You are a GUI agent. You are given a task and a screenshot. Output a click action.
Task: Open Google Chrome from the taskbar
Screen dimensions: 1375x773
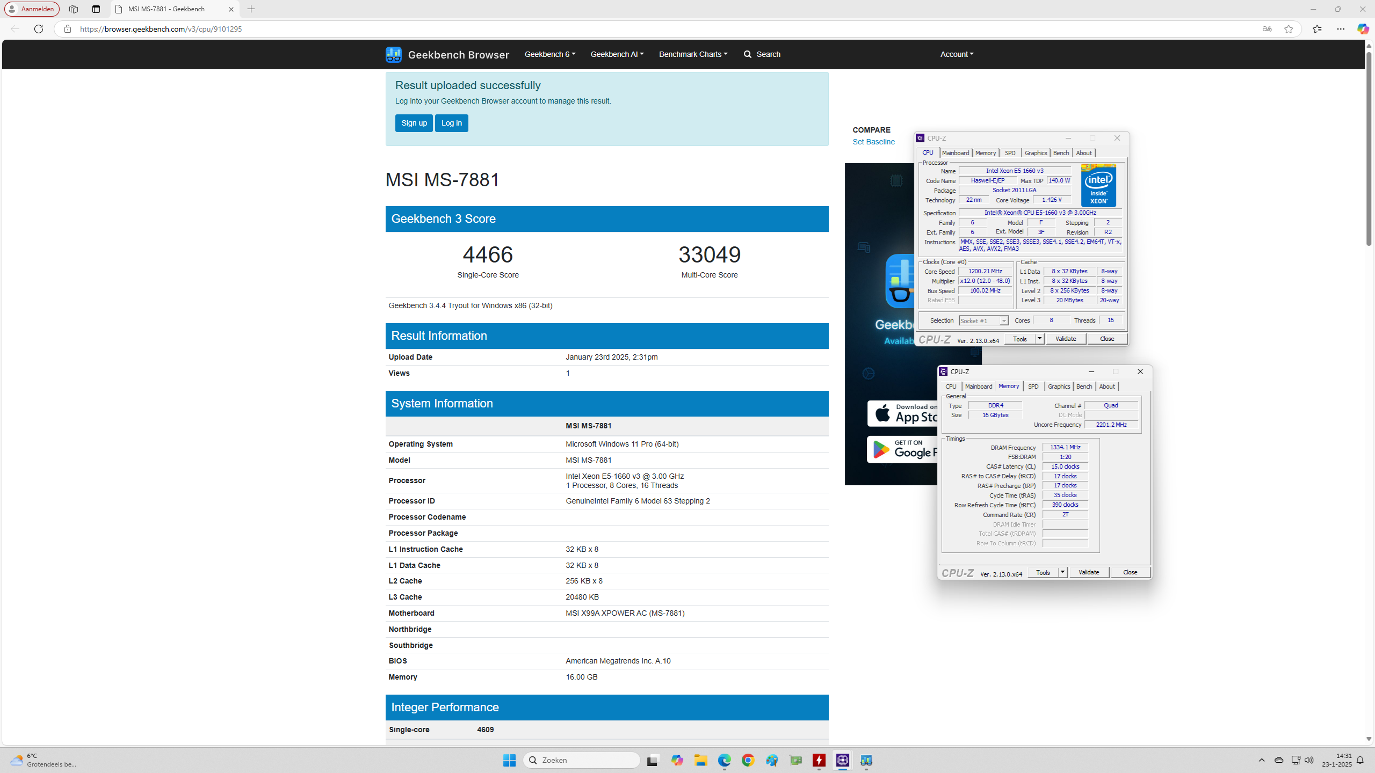pyautogui.click(x=748, y=760)
